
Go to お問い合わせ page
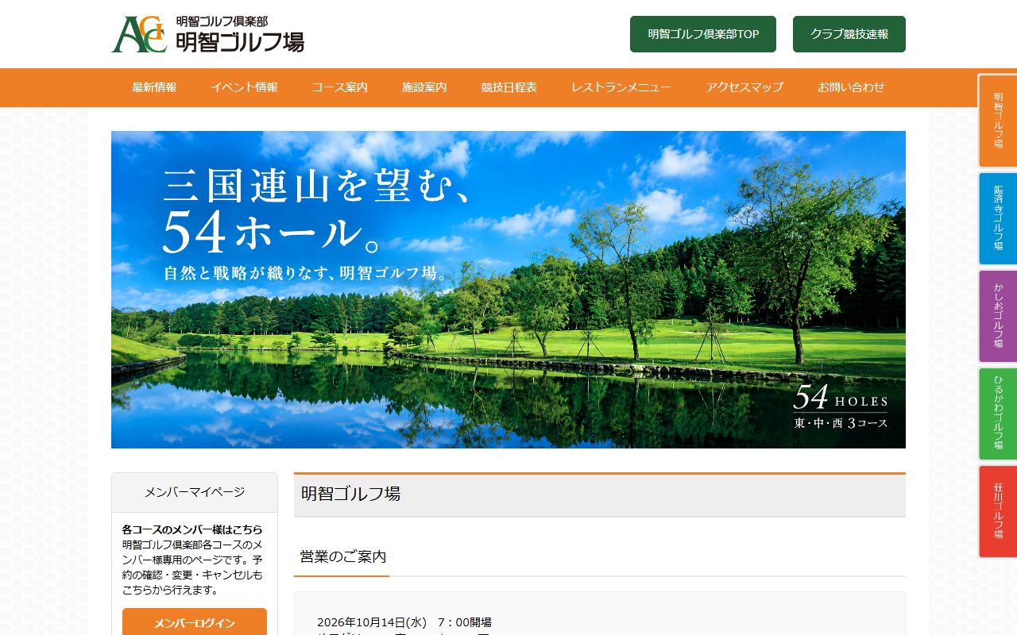coord(851,87)
